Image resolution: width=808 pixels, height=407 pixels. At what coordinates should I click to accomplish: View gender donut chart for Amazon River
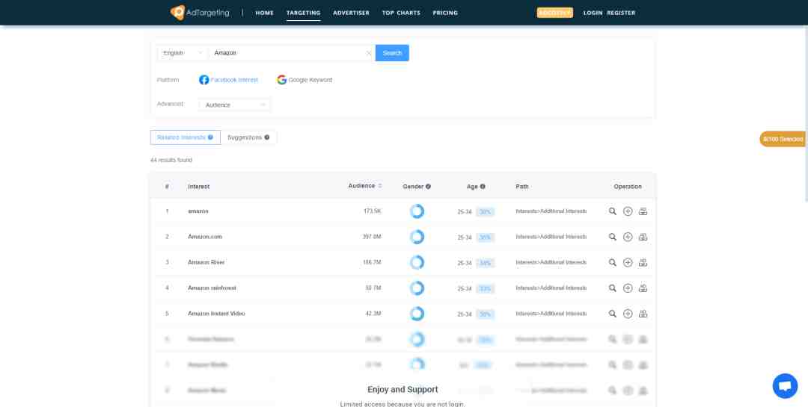(417, 262)
